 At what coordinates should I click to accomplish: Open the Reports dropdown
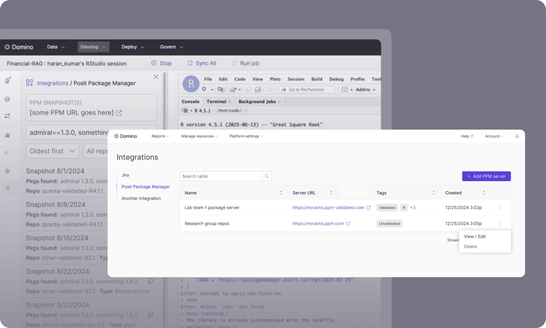(x=160, y=136)
